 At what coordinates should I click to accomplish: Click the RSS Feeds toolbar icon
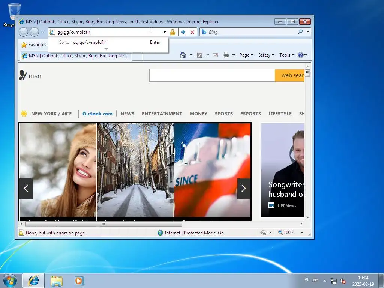coord(199,55)
